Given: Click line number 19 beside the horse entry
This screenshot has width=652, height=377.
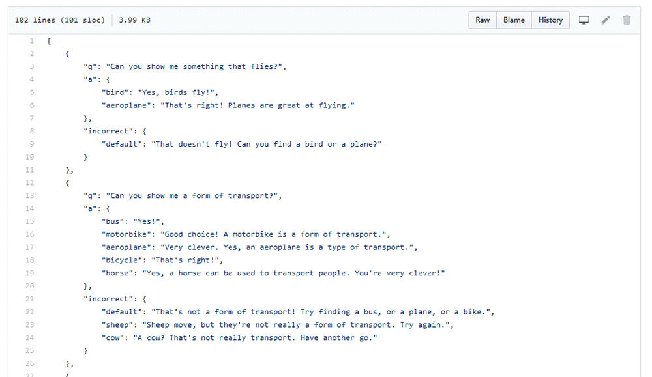Looking at the screenshot, I should click(29, 273).
